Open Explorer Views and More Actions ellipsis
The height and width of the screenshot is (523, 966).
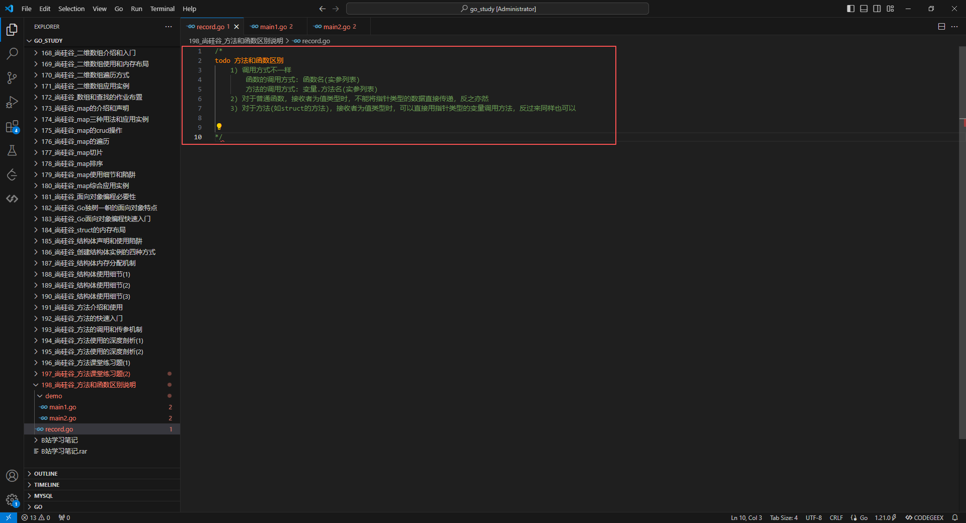pos(169,27)
